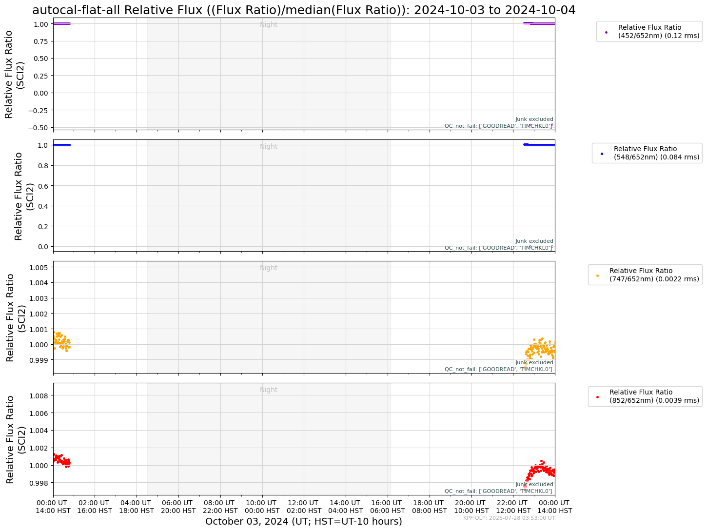707x531 pixels.
Task: Select the 548/652nm Relative Flux Ratio legend entry
Action: click(x=647, y=153)
